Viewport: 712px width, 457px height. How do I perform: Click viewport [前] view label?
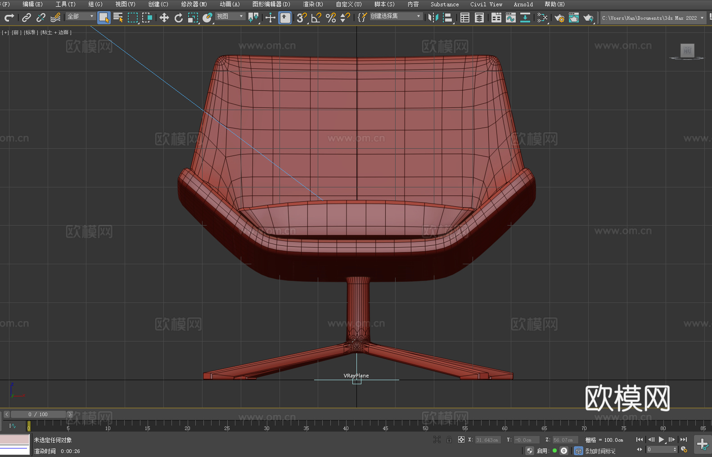click(x=16, y=32)
